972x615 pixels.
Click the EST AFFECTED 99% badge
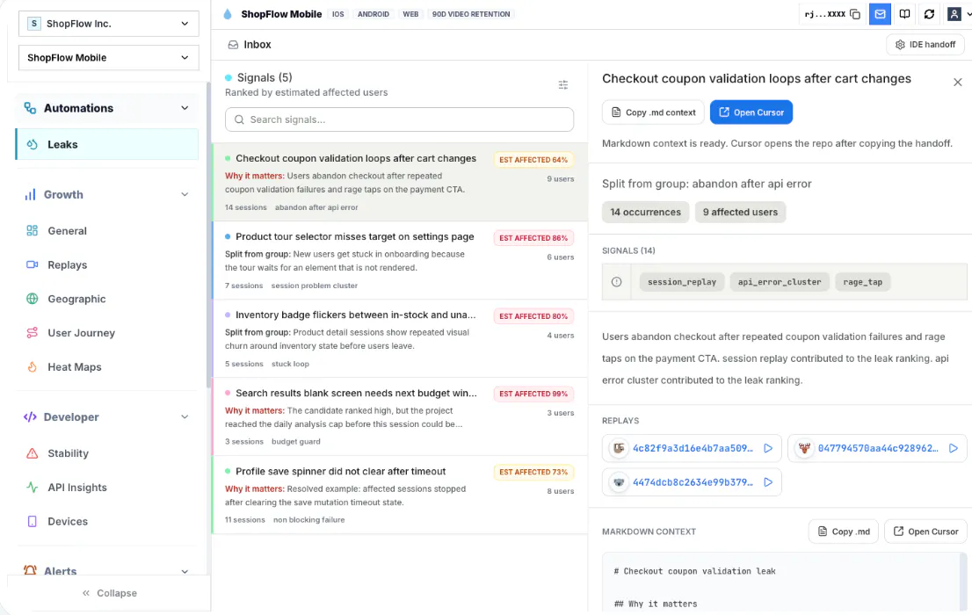(533, 394)
